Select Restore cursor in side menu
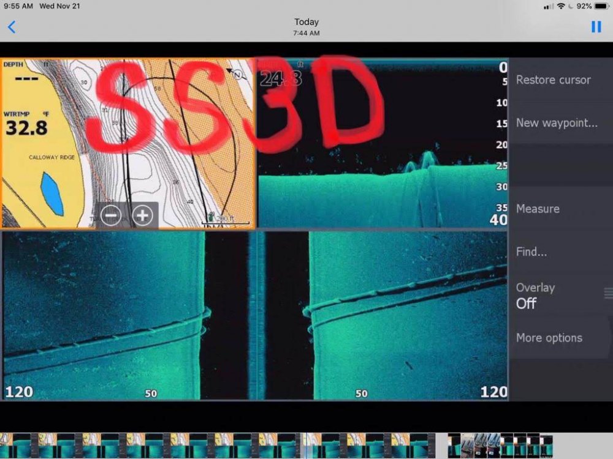This screenshot has height=459, width=613. point(553,80)
